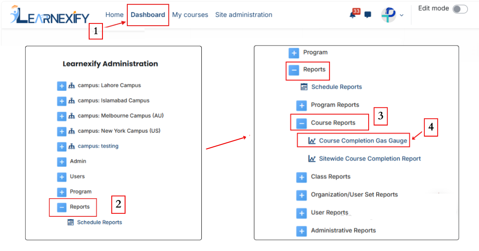Toggle the Edit mode switch
The image size is (479, 251).
click(460, 9)
